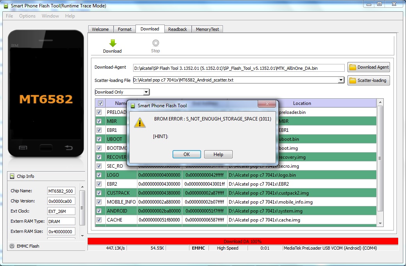
Task: Switch to the Readback tab
Action: click(x=177, y=29)
